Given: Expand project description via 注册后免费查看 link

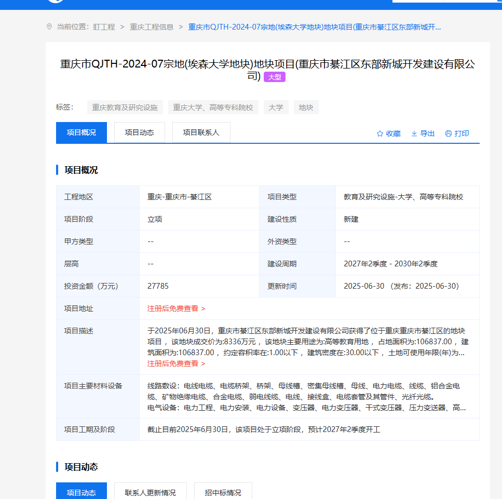Looking at the screenshot, I should 176,363.
